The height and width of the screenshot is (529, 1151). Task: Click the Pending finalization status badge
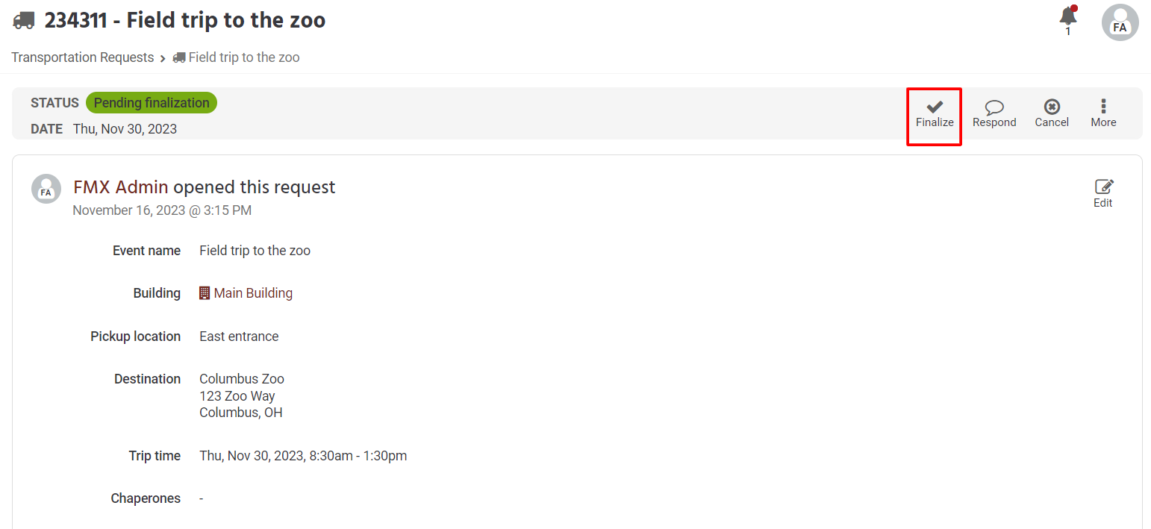152,103
